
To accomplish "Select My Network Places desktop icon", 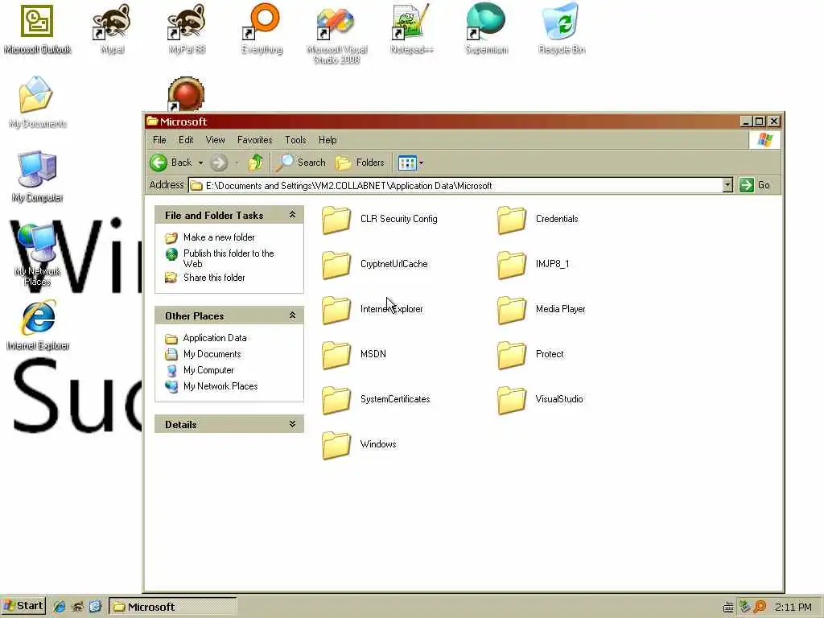I will (x=37, y=254).
